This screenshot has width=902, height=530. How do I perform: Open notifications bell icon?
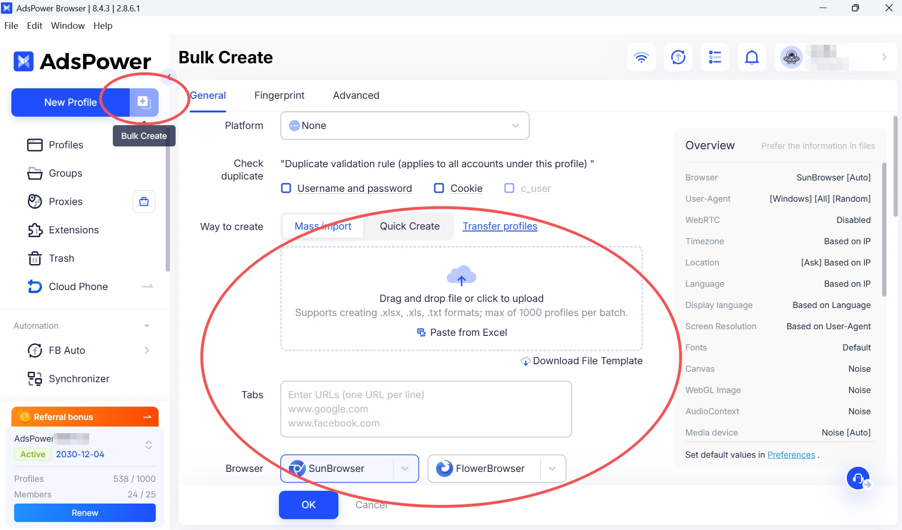751,57
